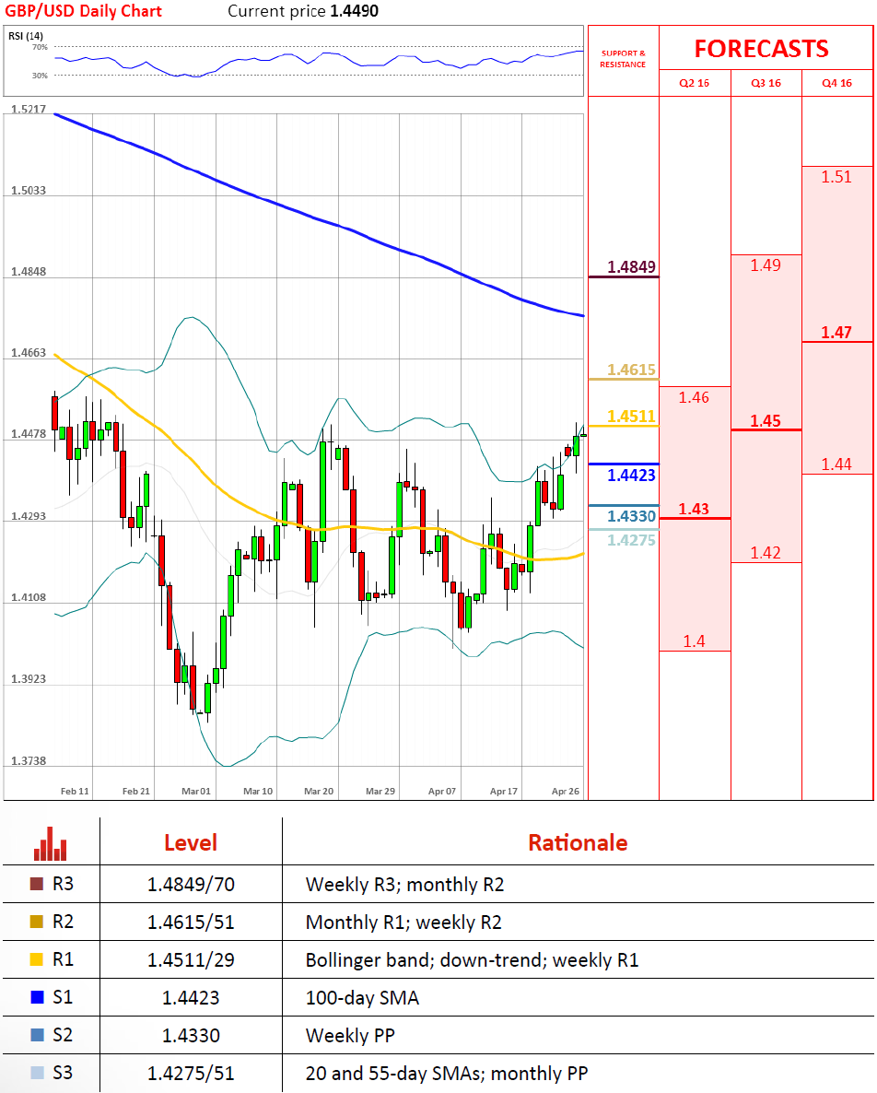Image resolution: width=877 pixels, height=1093 pixels.
Task: Click the '100-day SMA' rationale
Action: coord(362,997)
